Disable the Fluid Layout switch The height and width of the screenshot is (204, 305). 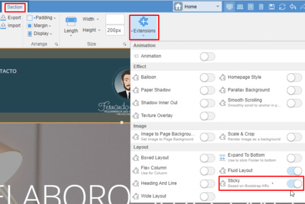(294, 171)
